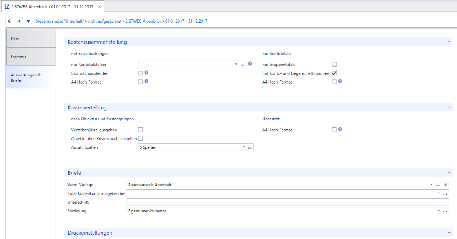This screenshot has width=457, height=239.
Task: Open the navigation history triangle menu
Action: [x=28, y=21]
